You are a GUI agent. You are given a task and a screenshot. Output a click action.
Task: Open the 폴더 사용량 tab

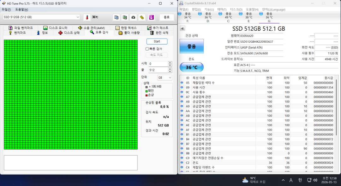tap(129, 33)
